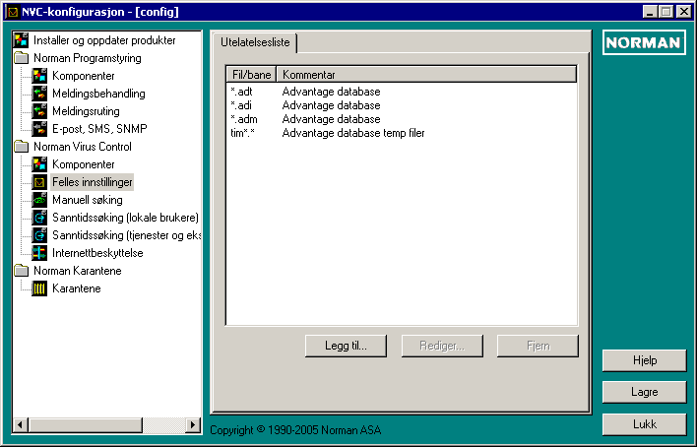Minimize the NVC-konfigurasjon window
Viewport: 697px width, 447px height.
coord(650,12)
